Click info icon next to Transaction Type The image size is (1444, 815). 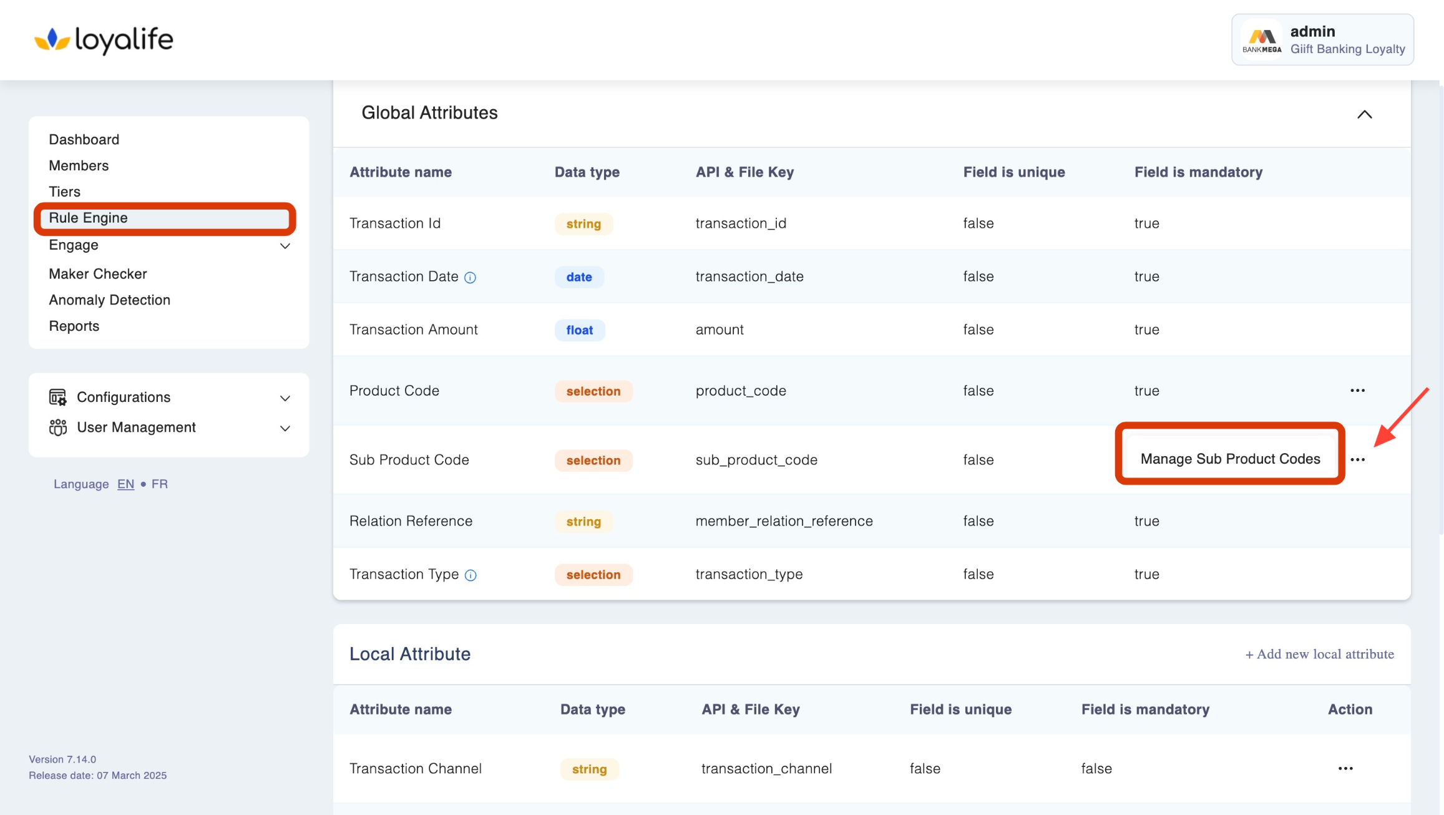(471, 575)
